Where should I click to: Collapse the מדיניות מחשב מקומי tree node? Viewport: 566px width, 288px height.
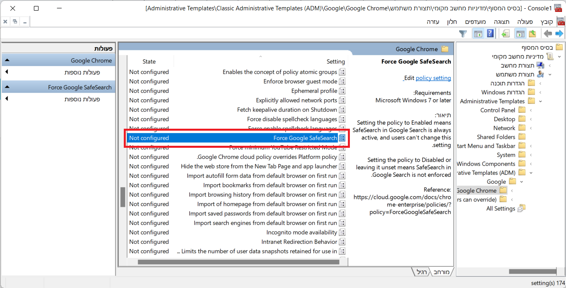point(559,56)
